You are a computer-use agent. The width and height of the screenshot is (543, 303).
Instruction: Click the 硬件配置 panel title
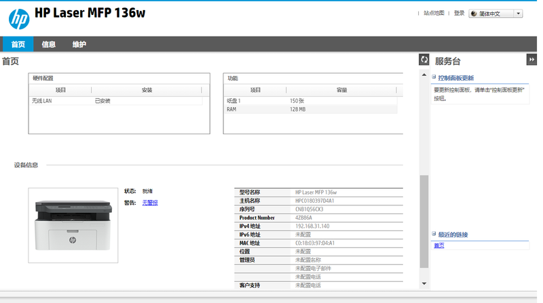click(x=43, y=78)
